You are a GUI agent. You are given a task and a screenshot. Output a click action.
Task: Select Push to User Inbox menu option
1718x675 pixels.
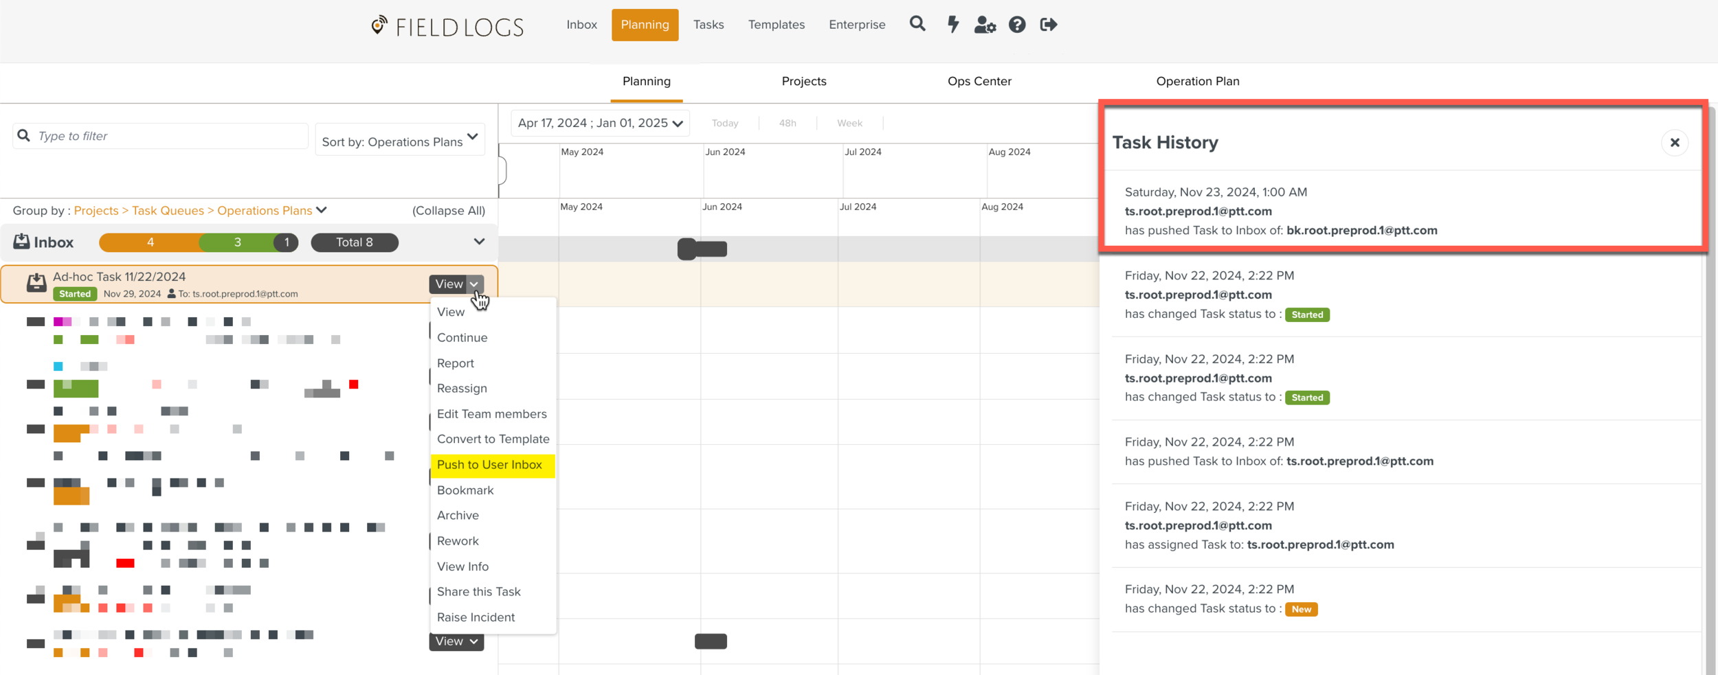pos(489,465)
